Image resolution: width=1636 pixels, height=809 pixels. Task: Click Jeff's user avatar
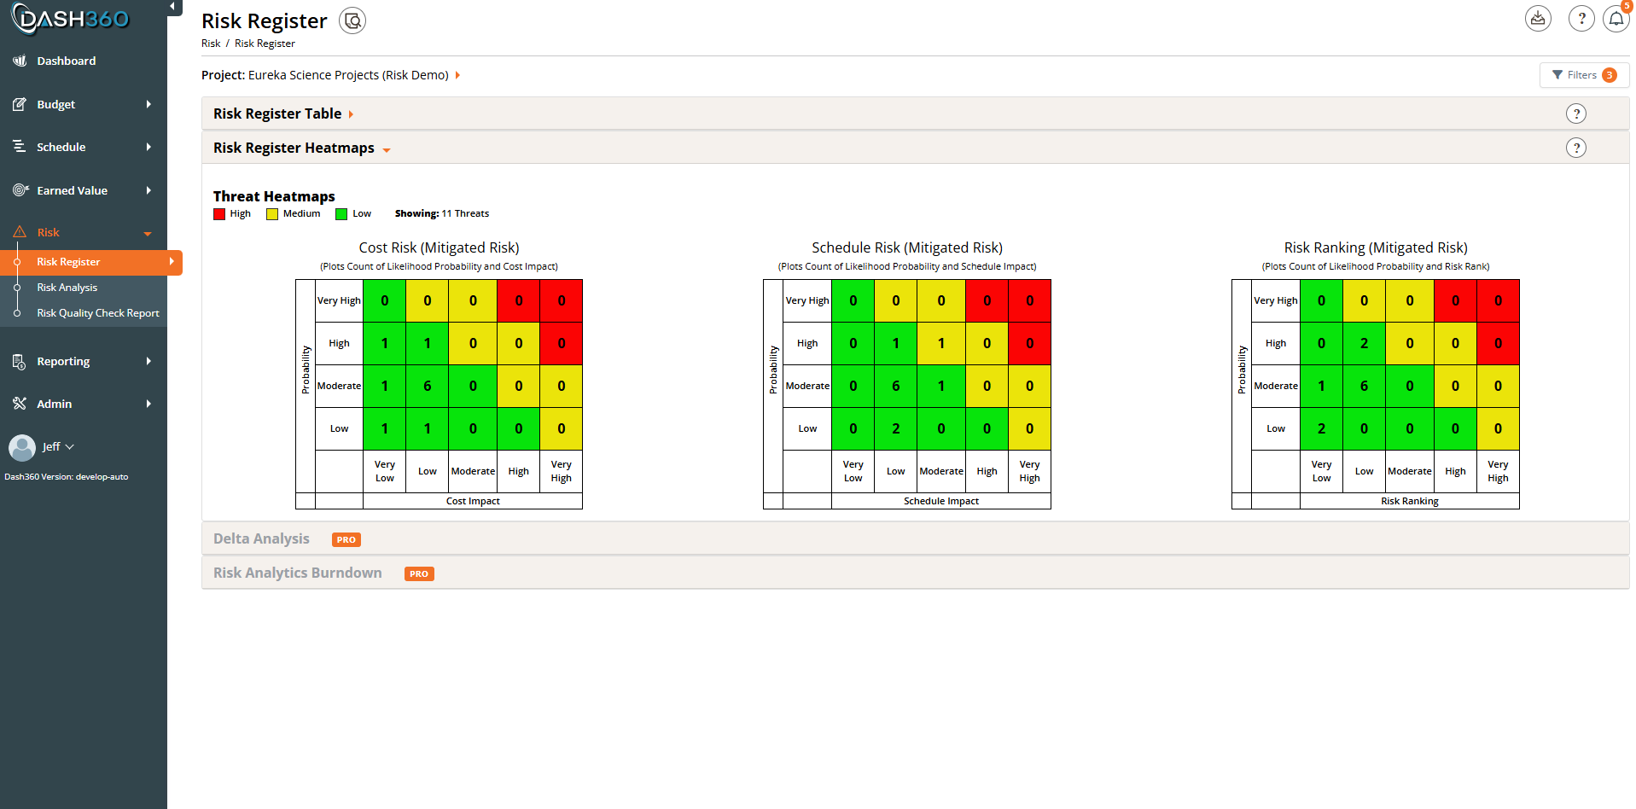21,447
